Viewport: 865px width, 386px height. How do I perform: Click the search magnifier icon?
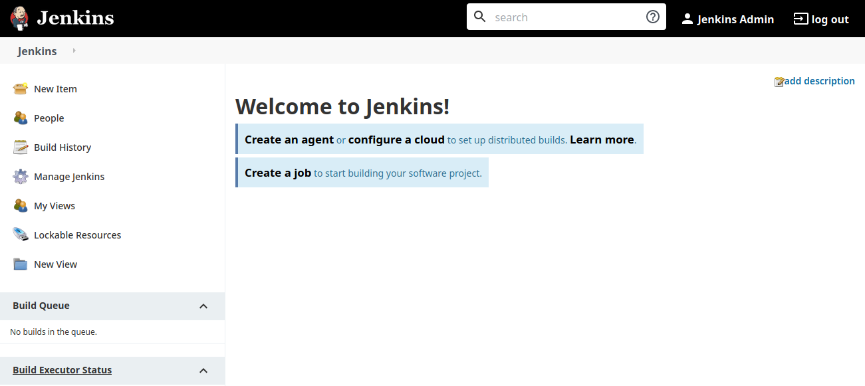coord(480,17)
